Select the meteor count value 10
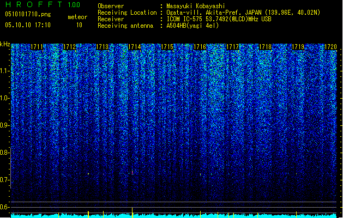This screenshot has height=218, width=343. click(x=79, y=25)
